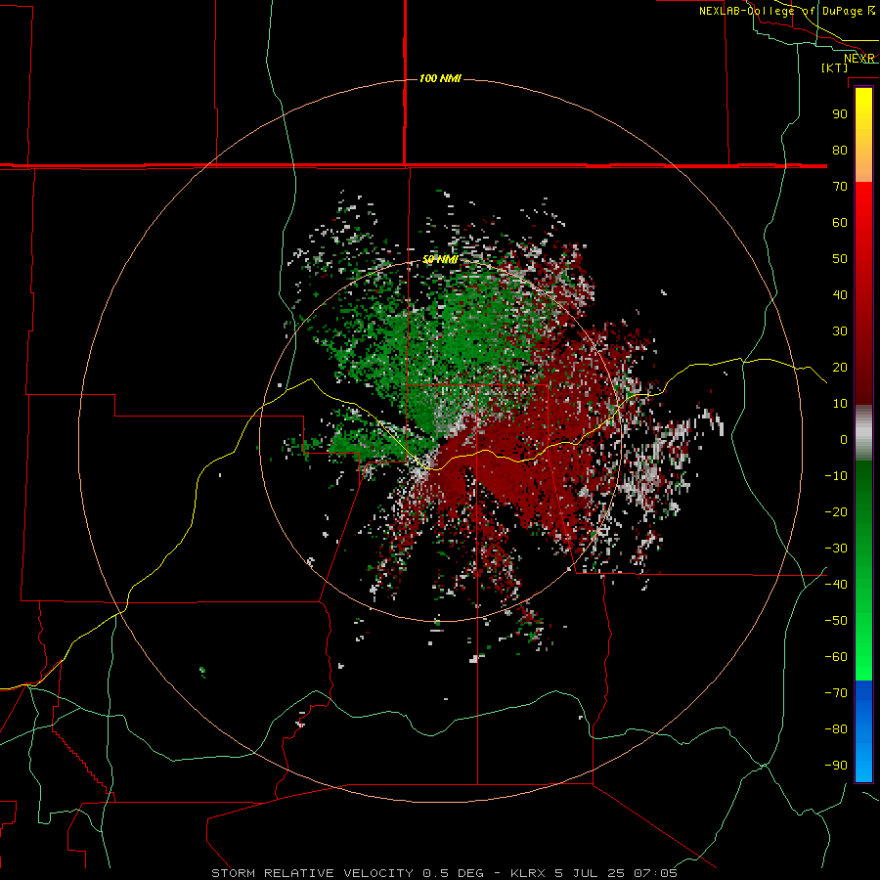The image size is (880, 880).
Task: Click the KT units label above color scale
Action: [x=835, y=67]
